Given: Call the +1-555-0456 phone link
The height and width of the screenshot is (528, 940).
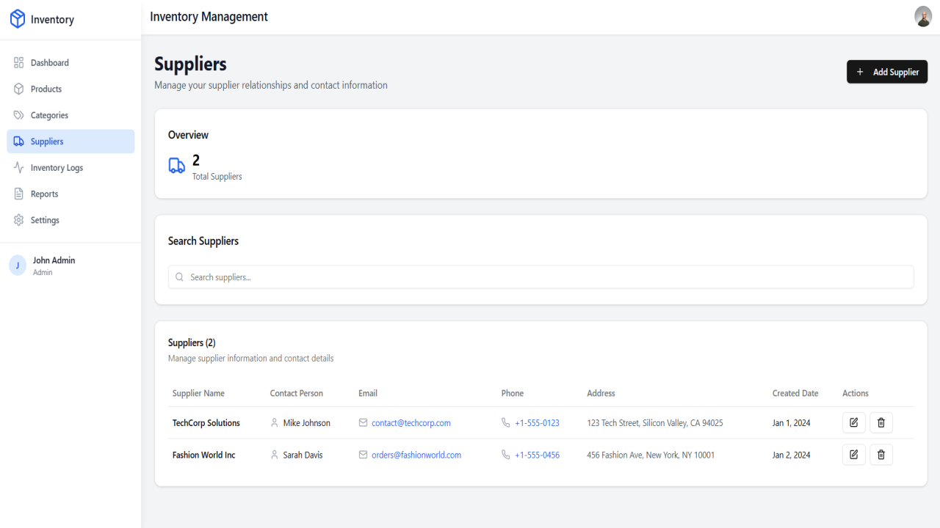Looking at the screenshot, I should [x=537, y=455].
